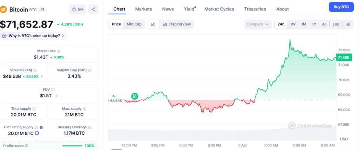Viewport: 359px width, 150px height.
Task: Click the Bitcoin logo icon
Action: coord(3,9)
